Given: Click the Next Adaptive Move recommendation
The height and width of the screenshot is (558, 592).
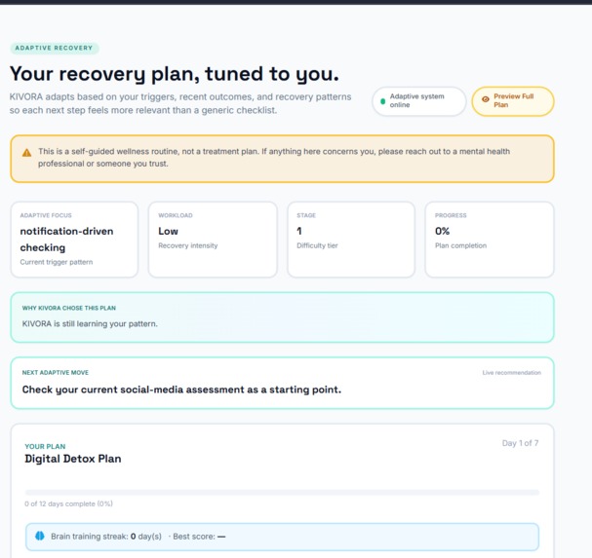Looking at the screenshot, I should pos(282,383).
